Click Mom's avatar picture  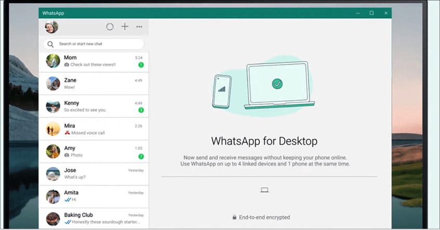53,61
